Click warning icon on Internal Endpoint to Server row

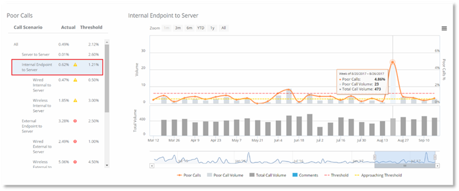click(75, 65)
